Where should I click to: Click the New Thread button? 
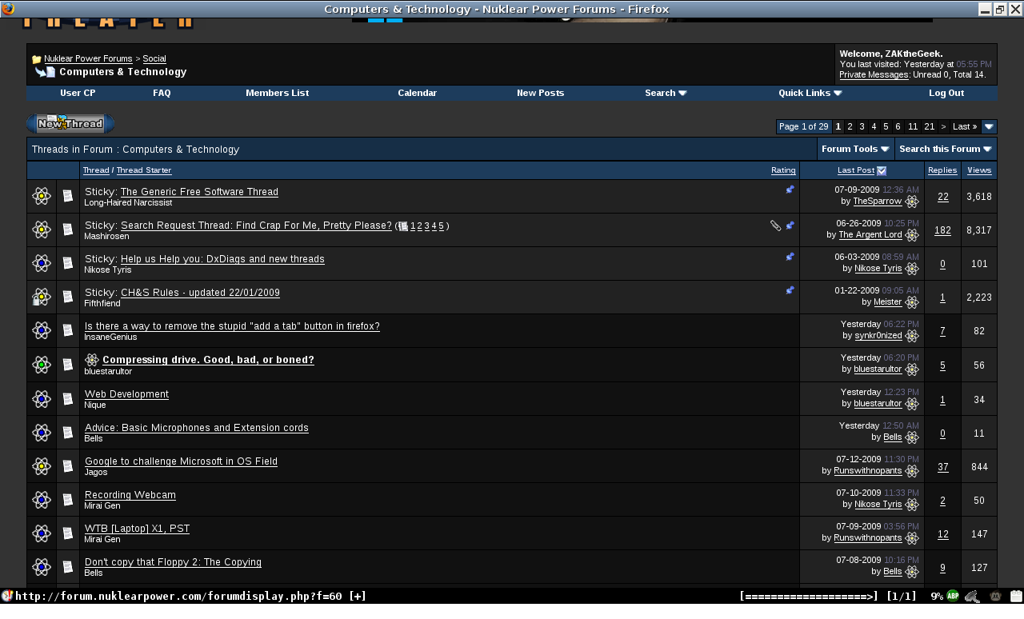point(70,124)
